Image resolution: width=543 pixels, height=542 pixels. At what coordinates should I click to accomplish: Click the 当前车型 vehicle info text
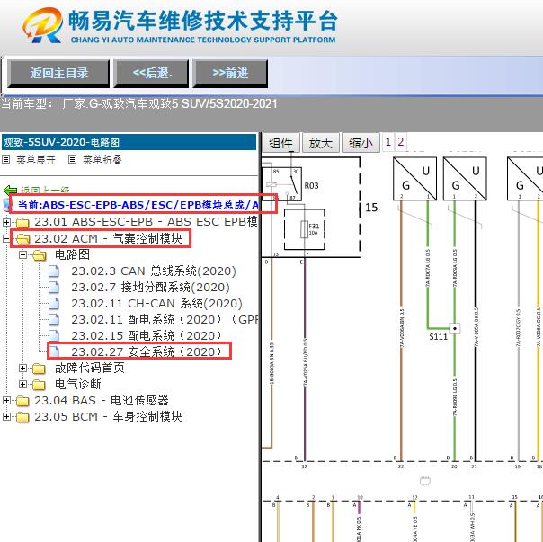click(139, 103)
